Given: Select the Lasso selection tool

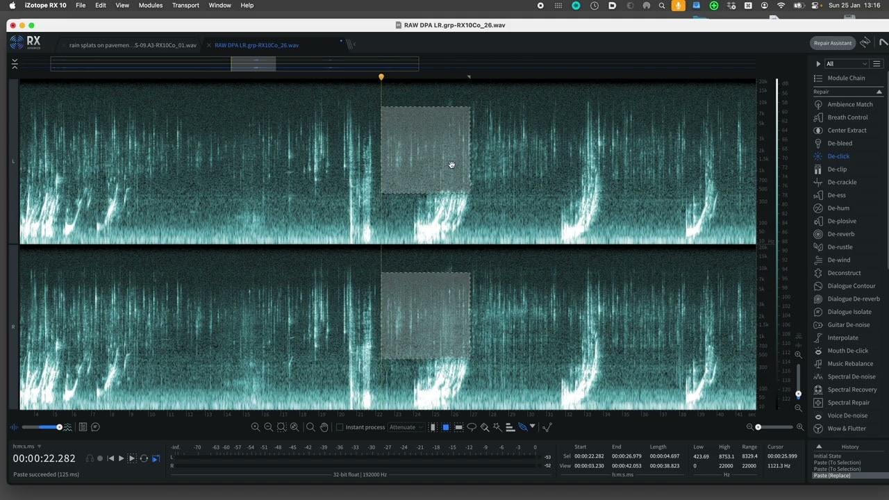Looking at the screenshot, I should [x=472, y=427].
